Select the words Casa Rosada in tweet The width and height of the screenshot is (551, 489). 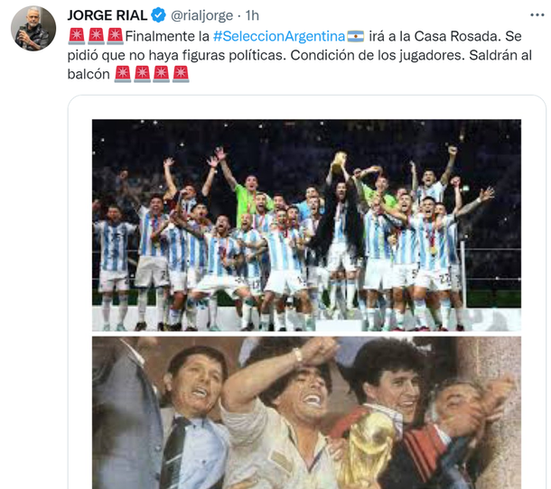click(x=457, y=36)
